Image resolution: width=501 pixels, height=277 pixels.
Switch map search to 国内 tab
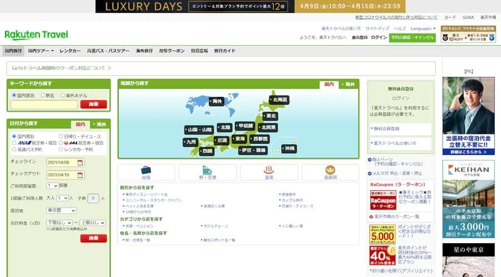click(x=329, y=84)
